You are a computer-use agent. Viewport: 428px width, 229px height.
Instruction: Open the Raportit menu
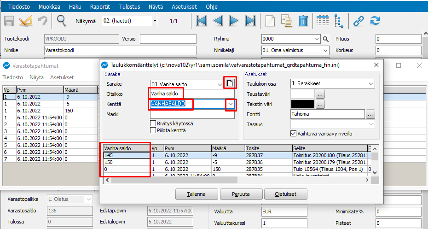pos(100,7)
